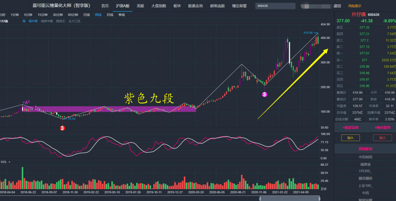Viewport: 396px width, 201px height.
Task: Click the 2020-03-20 date axis label
Action: point(196,192)
